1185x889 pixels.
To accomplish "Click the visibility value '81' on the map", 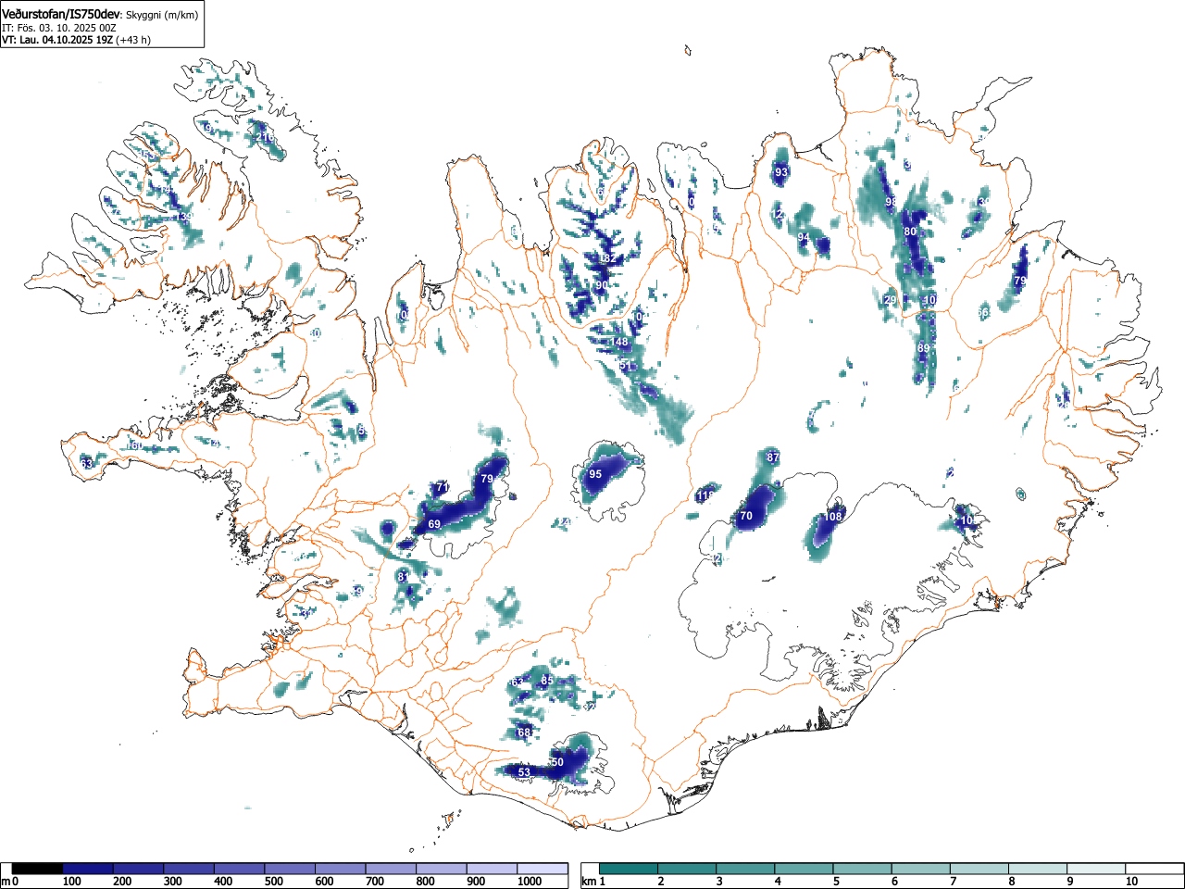I will coord(403,577).
